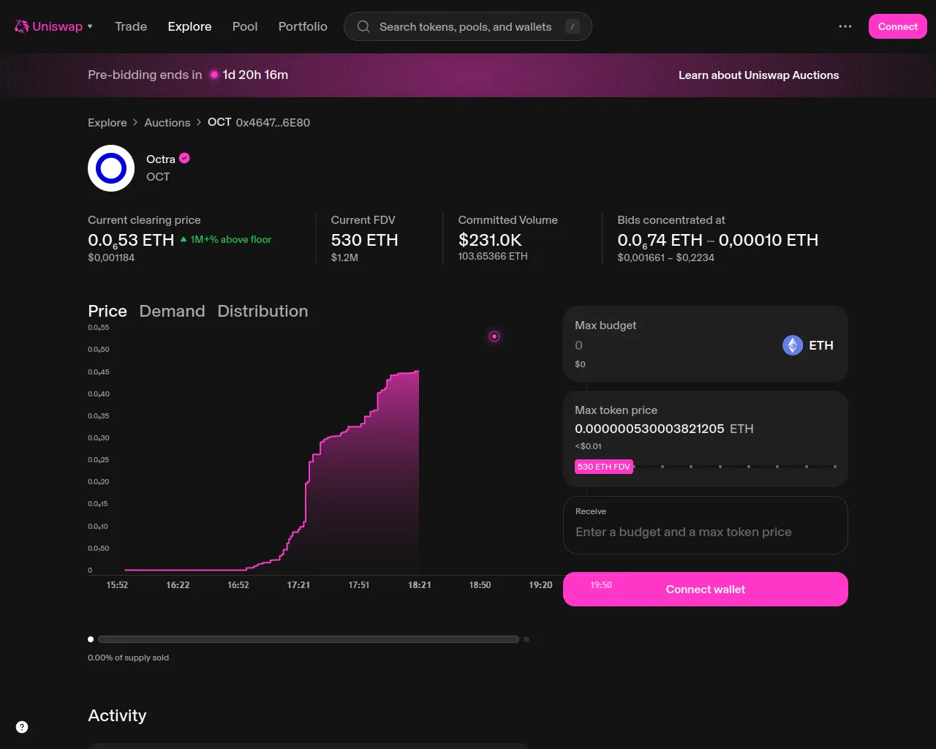Screen dimensions: 936x749
Task: Click the magnifier search icon
Action: [x=363, y=26]
